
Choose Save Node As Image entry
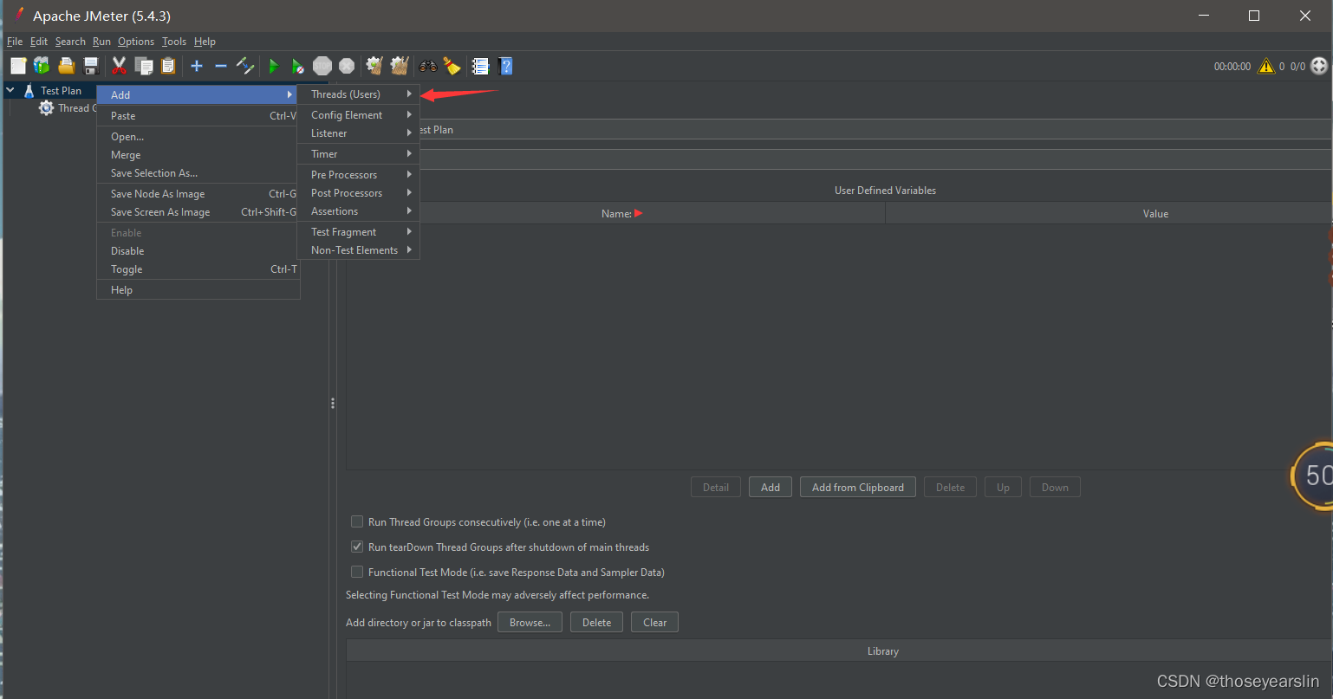[198, 194]
